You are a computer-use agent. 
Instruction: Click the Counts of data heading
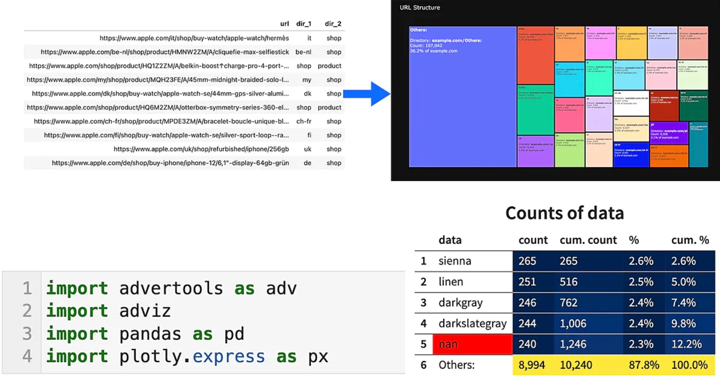pos(566,213)
